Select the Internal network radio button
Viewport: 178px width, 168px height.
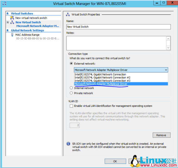pyautogui.click(x=71, y=88)
